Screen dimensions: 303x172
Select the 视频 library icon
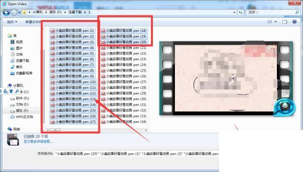click(13, 42)
